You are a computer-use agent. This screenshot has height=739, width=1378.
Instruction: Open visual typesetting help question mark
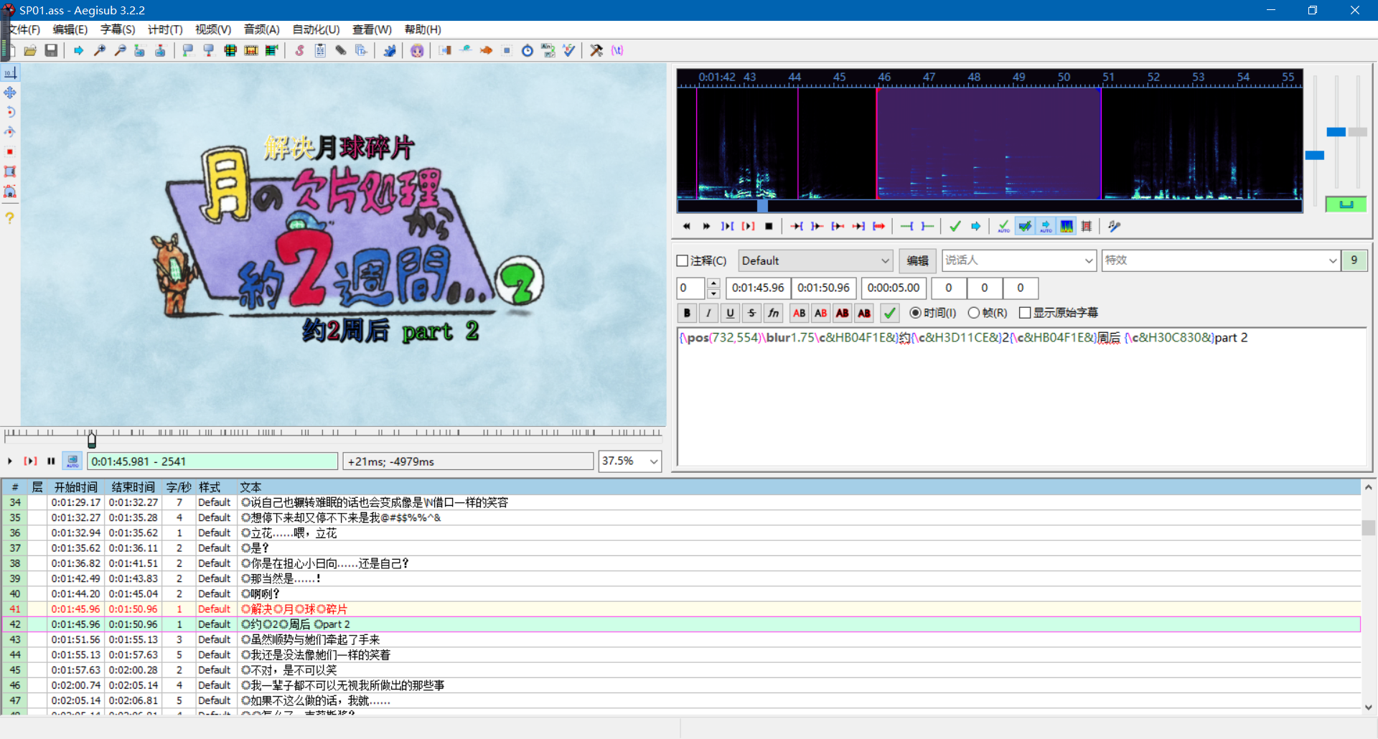pyautogui.click(x=10, y=218)
